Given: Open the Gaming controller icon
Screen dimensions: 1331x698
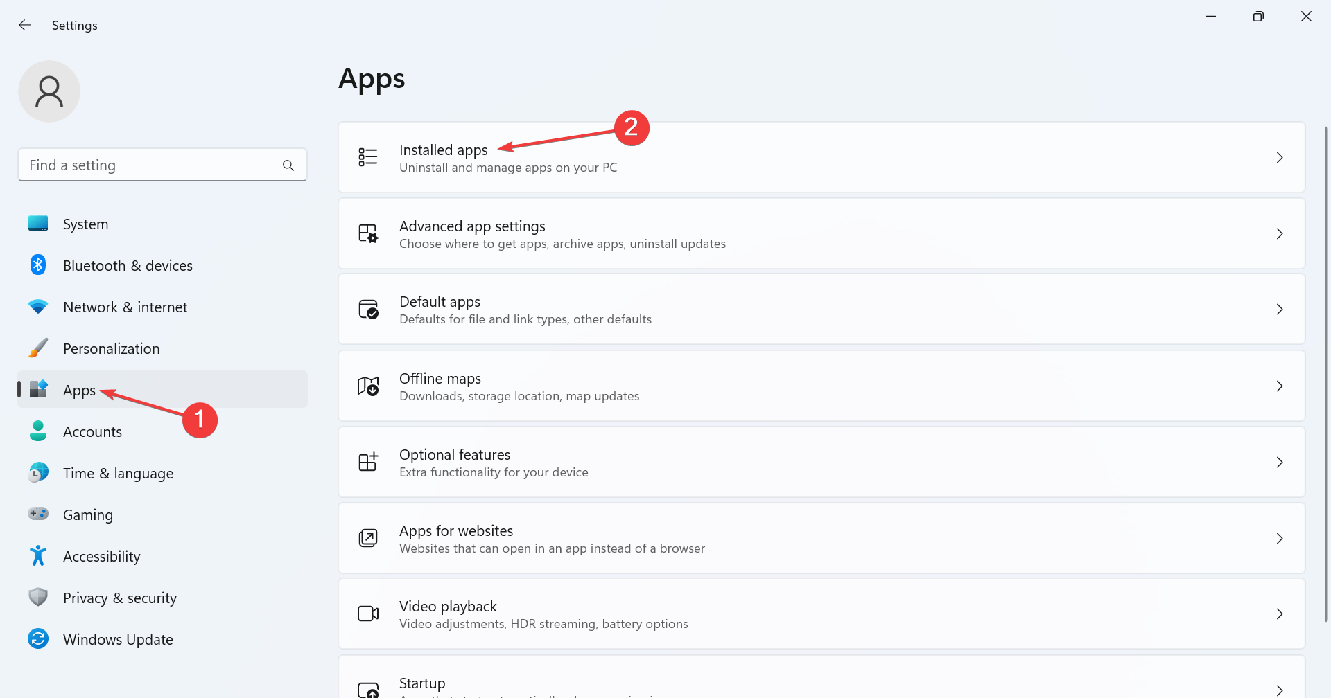Looking at the screenshot, I should pyautogui.click(x=38, y=514).
